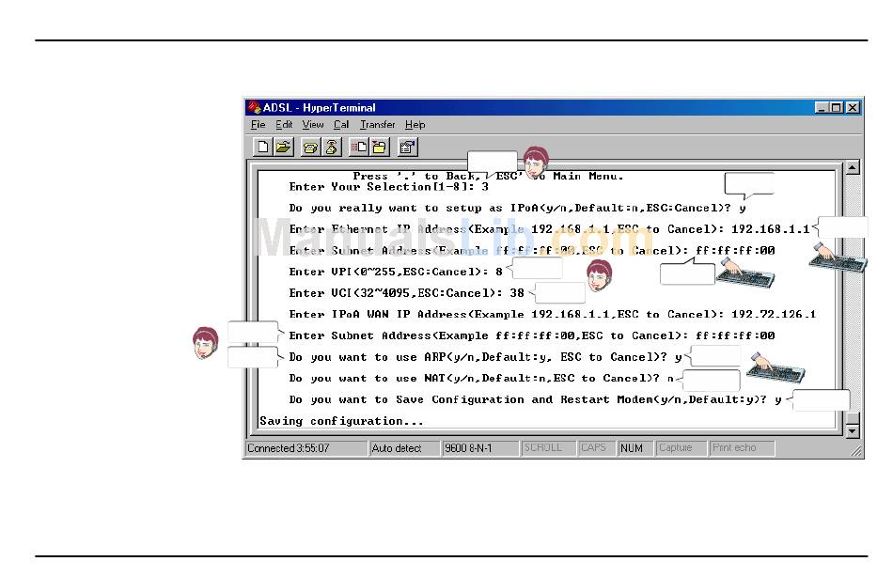Screen dimensions: 893x577
Task: Open the View menu
Action: [313, 125]
